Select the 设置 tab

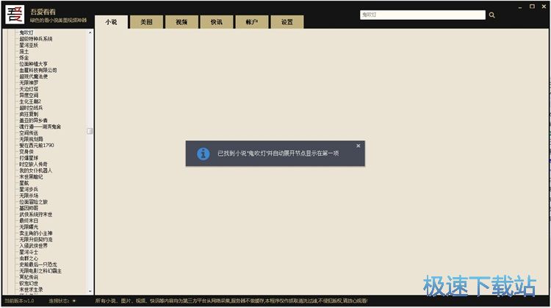pos(287,22)
